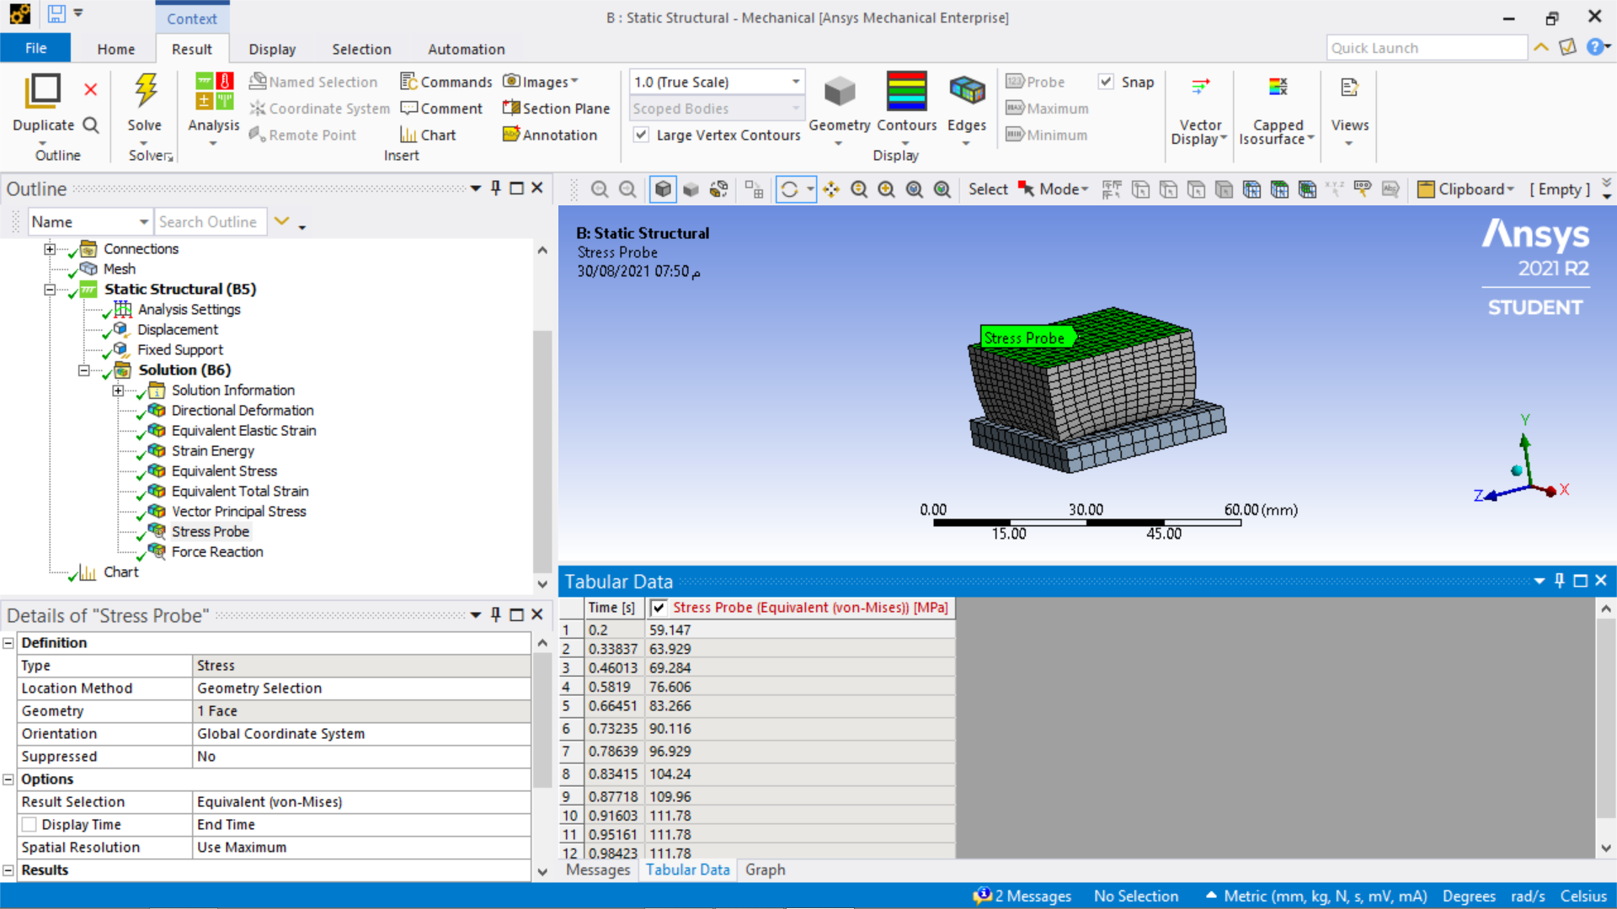Click the Help question mark icon

[1594, 47]
